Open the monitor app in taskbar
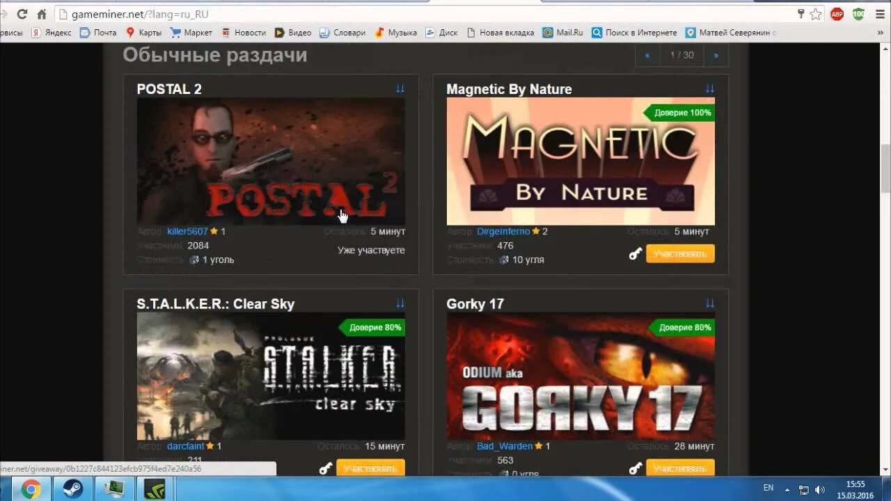This screenshot has height=501, width=891. pyautogui.click(x=113, y=489)
